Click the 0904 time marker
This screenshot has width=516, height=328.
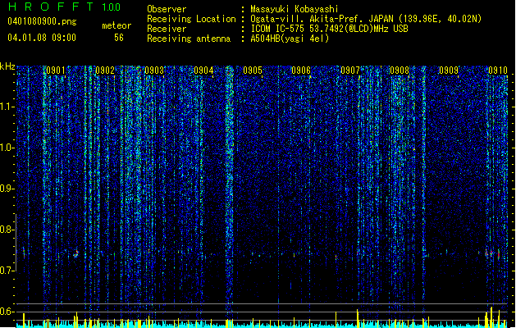pos(203,71)
